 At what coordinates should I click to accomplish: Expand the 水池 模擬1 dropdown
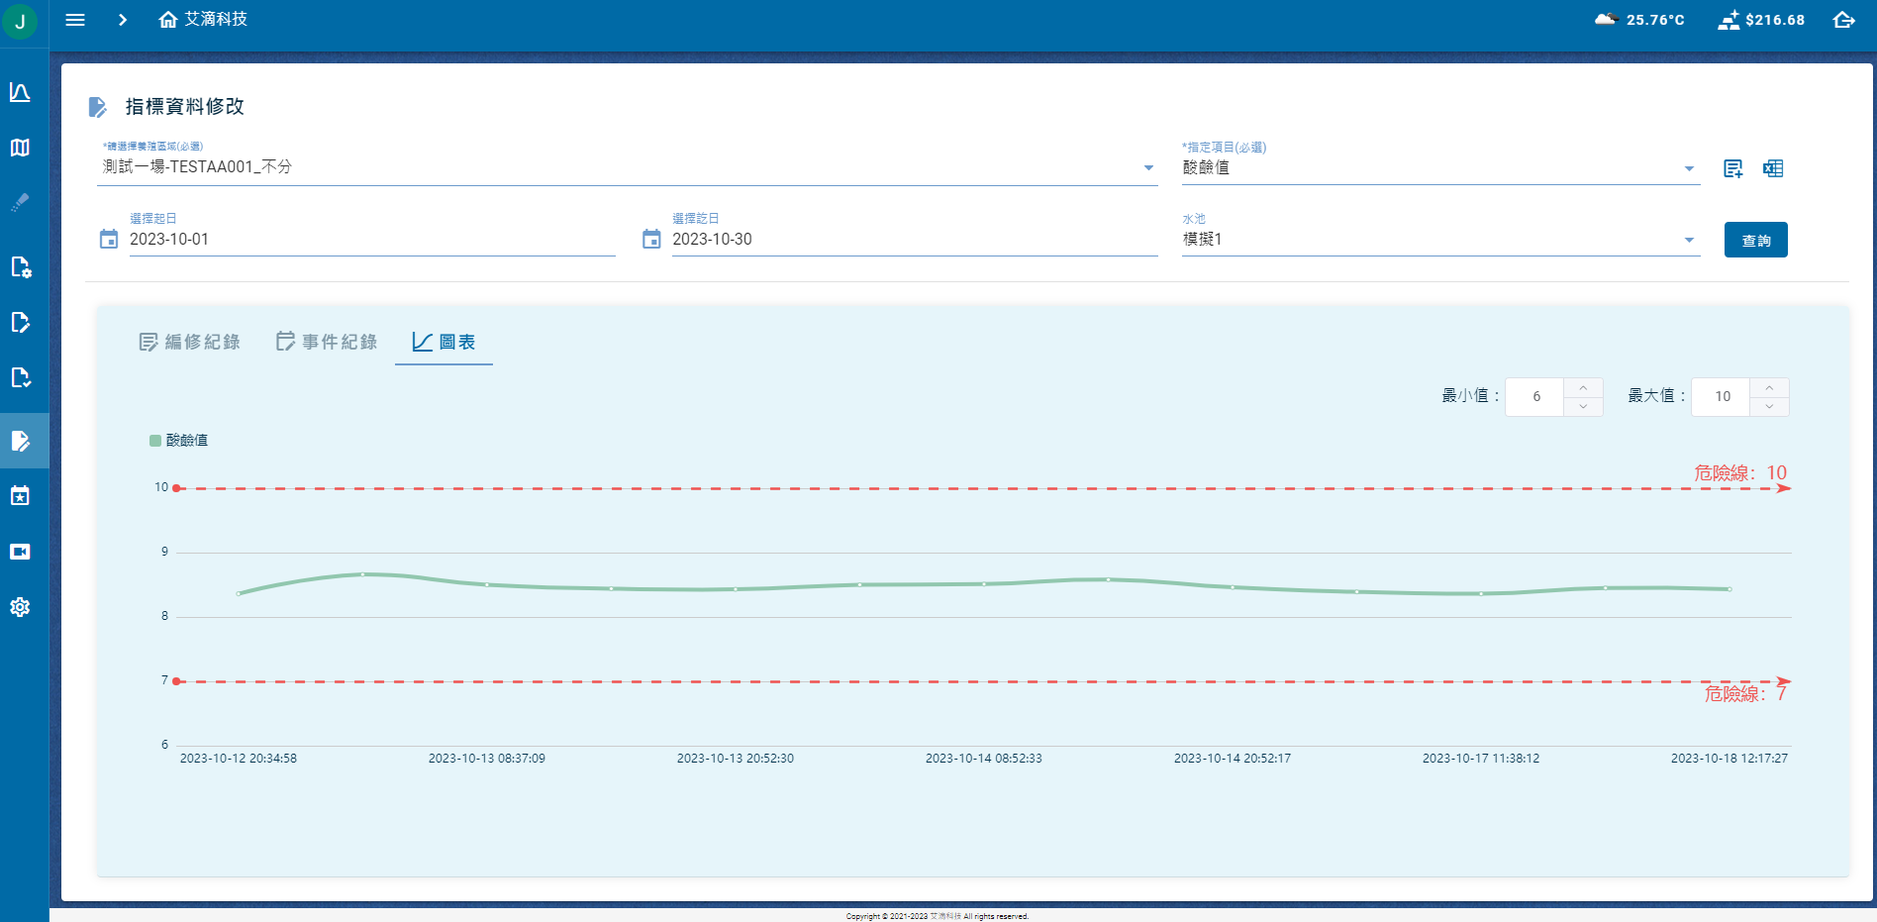pos(1689,240)
